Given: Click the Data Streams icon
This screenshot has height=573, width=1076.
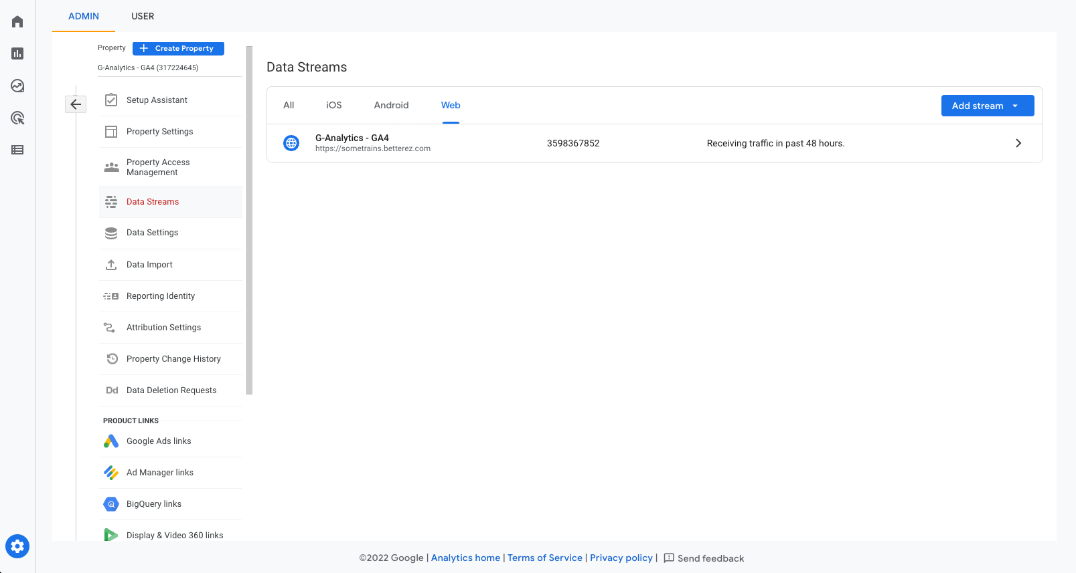Looking at the screenshot, I should tap(111, 202).
